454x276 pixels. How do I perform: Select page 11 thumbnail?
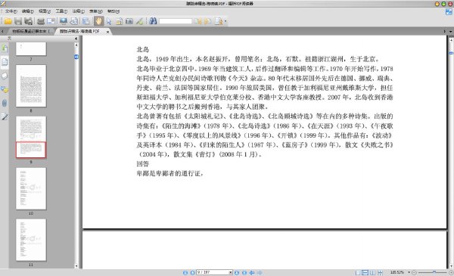tap(31, 240)
